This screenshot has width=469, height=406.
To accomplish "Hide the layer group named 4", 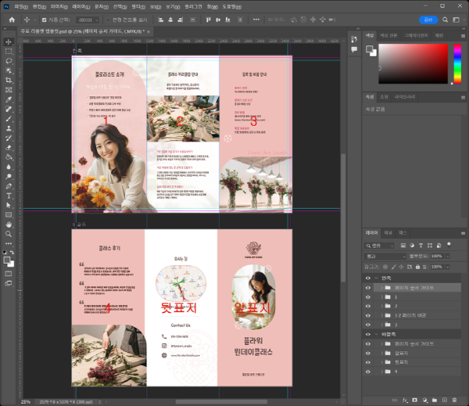I will (368, 372).
